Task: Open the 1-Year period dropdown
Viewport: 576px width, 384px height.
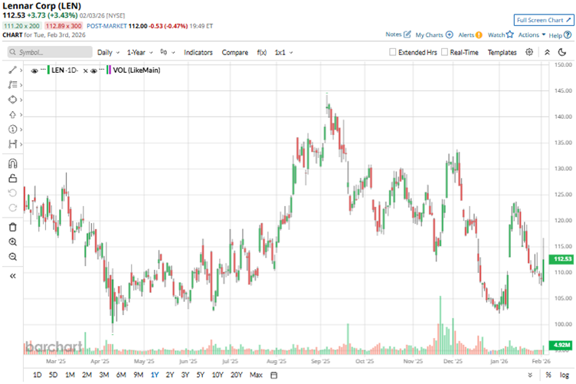Action: click(139, 52)
